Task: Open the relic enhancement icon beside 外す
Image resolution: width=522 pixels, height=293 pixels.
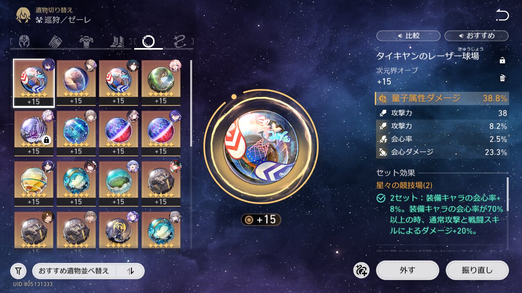Action: [x=361, y=270]
